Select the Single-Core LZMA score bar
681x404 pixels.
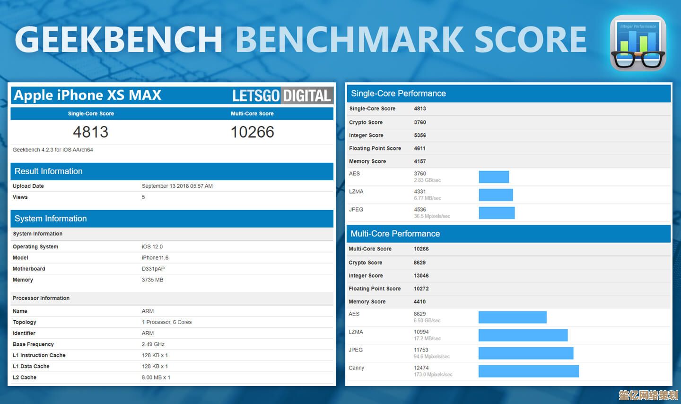496,195
